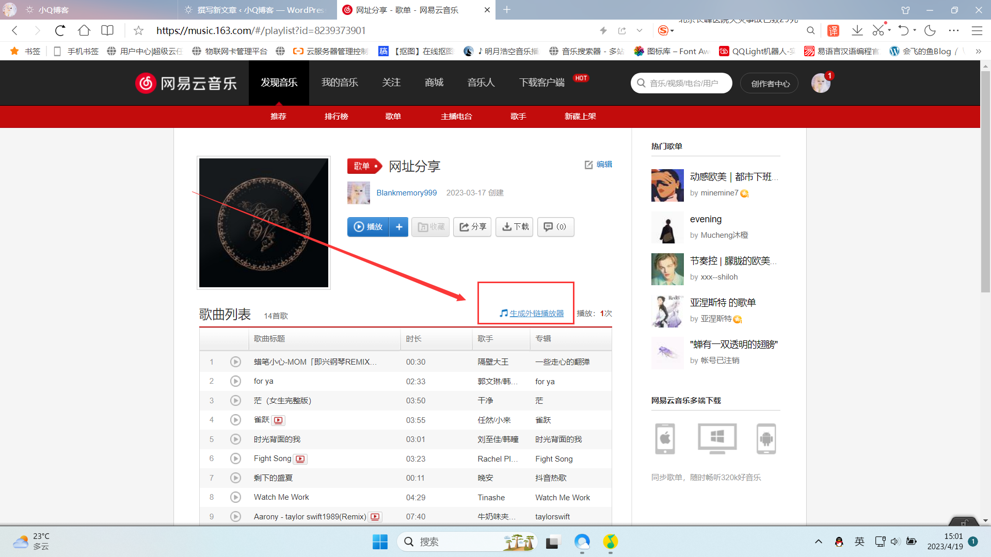The width and height of the screenshot is (991, 557).
Task: Expand bookmarks bar overflow chevron
Action: pos(978,51)
